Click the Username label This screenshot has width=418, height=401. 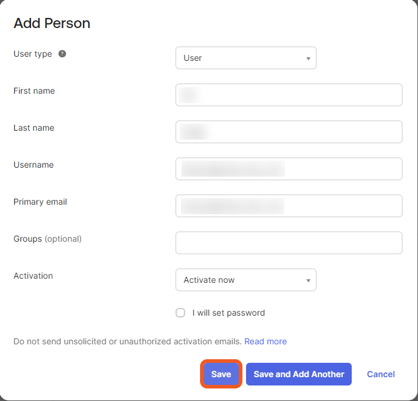[x=33, y=165]
